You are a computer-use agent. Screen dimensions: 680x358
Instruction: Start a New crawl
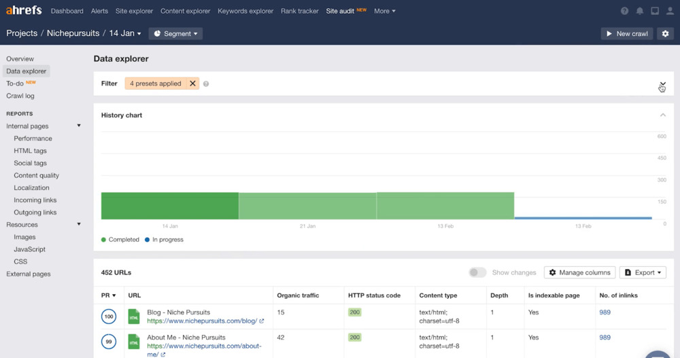pyautogui.click(x=627, y=33)
